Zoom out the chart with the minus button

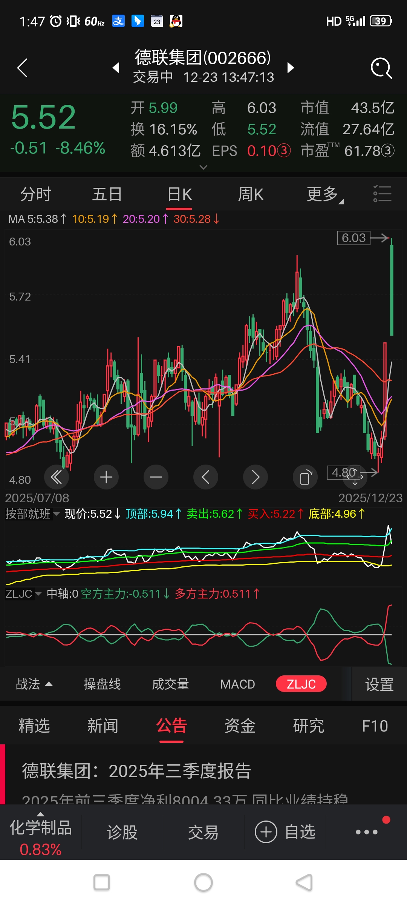click(x=156, y=477)
